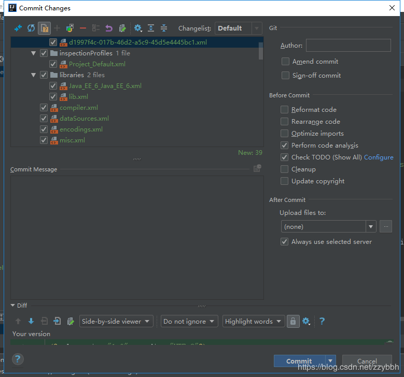Toggle the synchronize scrolling lock icon
Image resolution: width=404 pixels, height=377 pixels.
(x=293, y=321)
